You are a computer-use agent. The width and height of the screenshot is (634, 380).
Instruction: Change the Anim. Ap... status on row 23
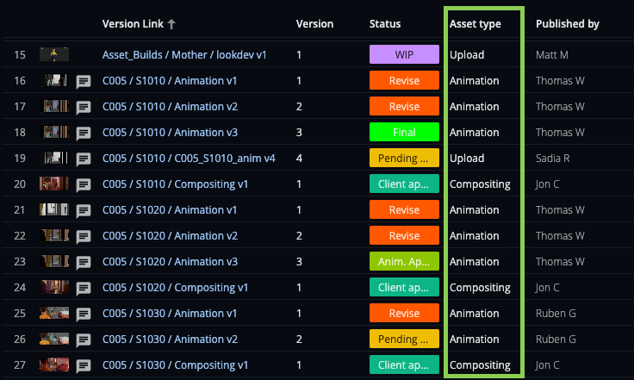(x=404, y=262)
